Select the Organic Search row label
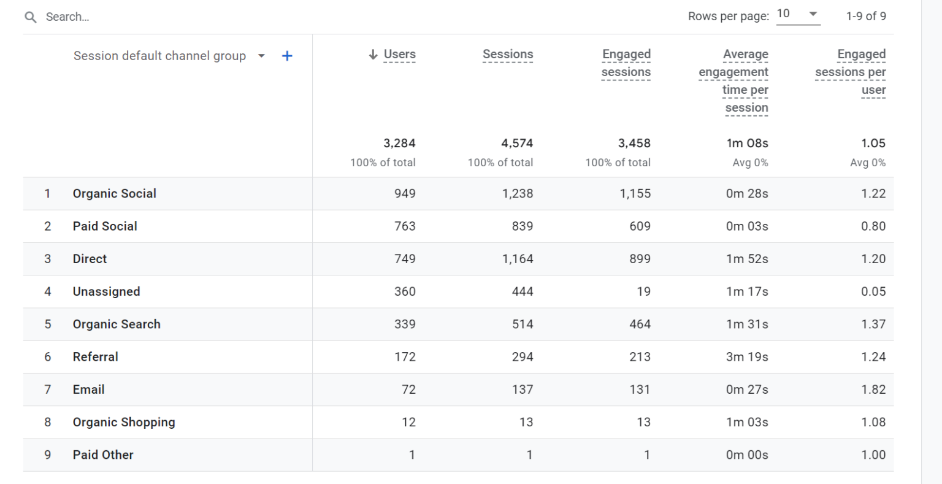 tap(117, 324)
